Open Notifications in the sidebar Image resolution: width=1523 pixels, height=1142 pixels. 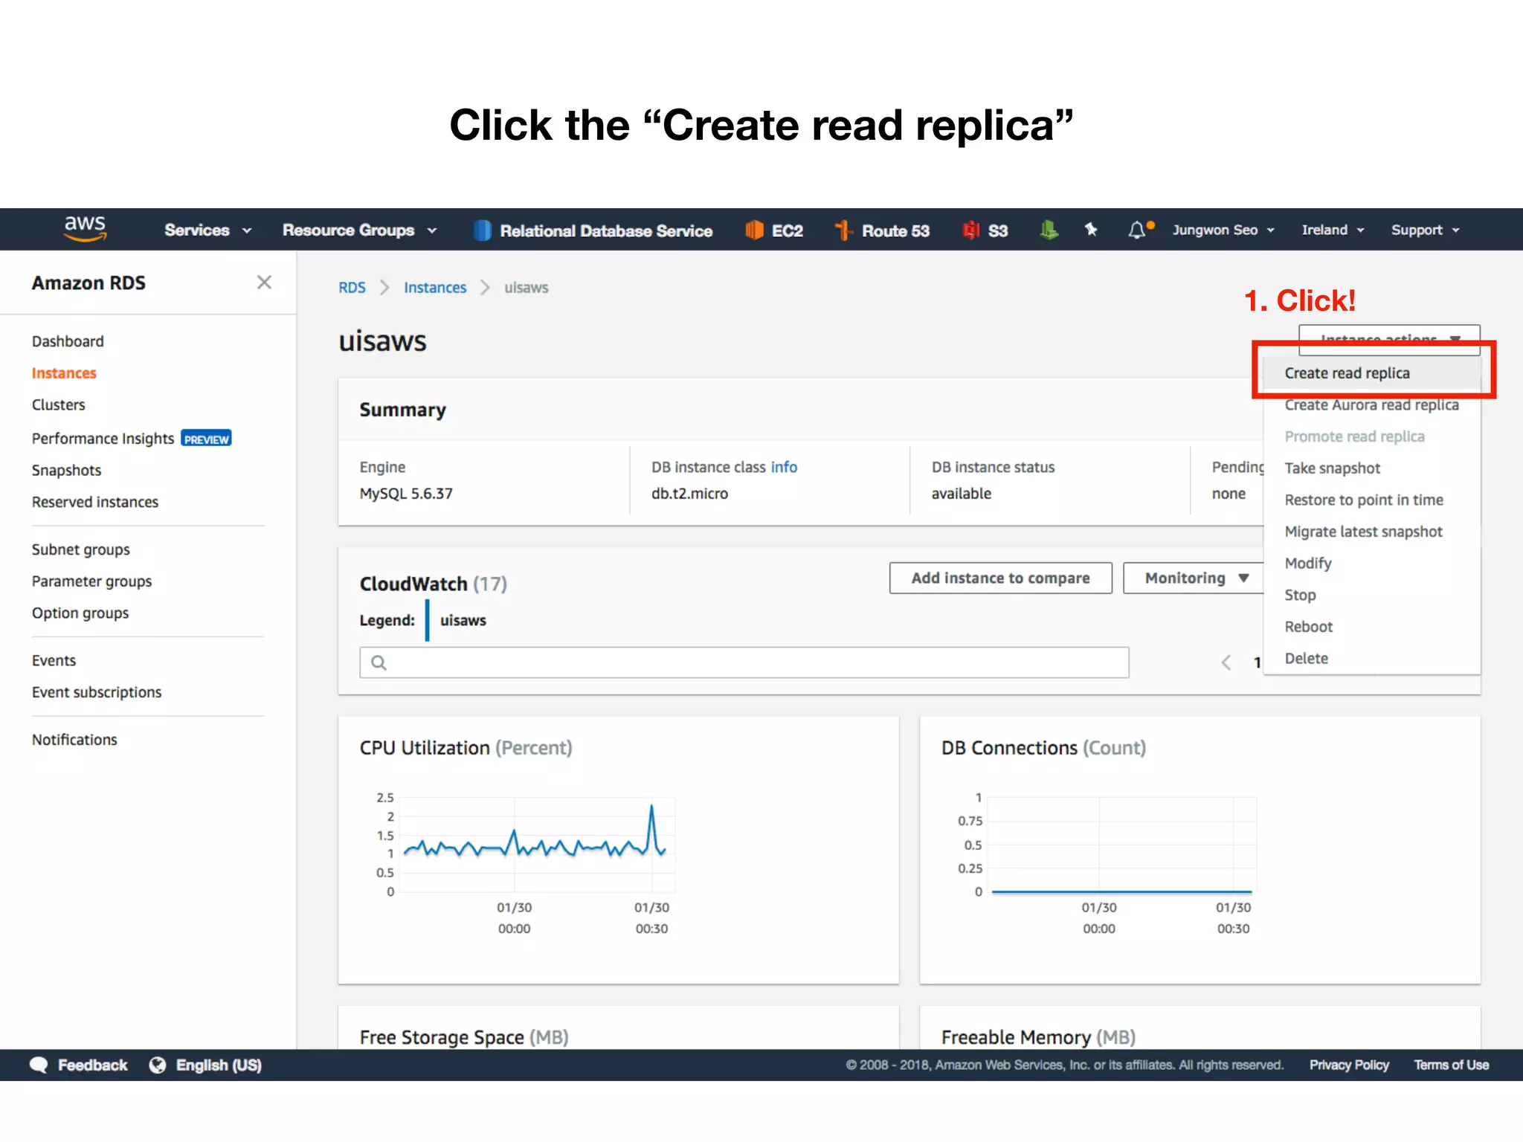74,740
